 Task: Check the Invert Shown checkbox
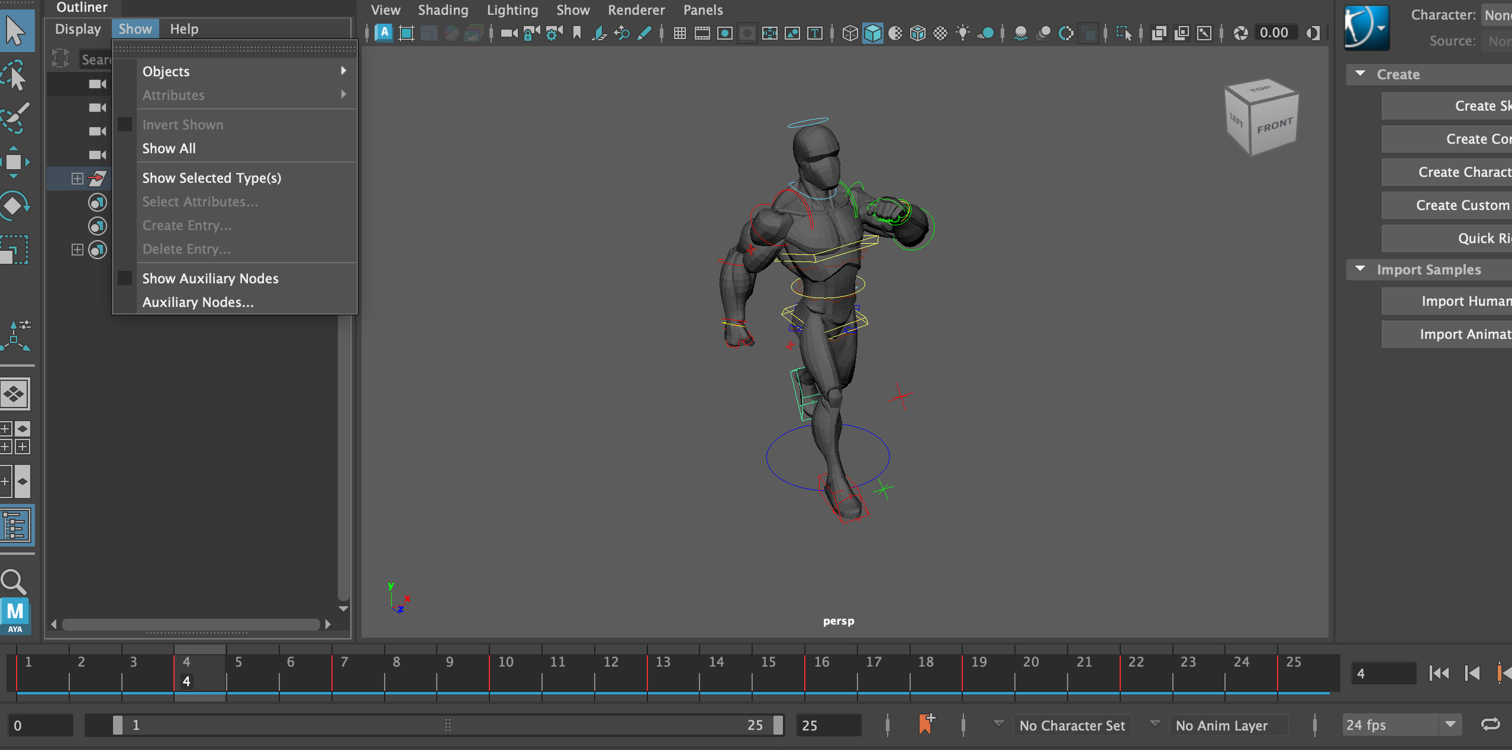pos(125,124)
